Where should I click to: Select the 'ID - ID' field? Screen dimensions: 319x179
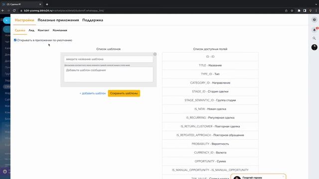click(210, 57)
